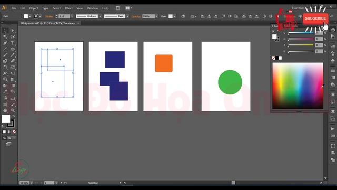The height and width of the screenshot is (190, 337).
Task: Set paint mode to None in toolbox
Action: 14,131
